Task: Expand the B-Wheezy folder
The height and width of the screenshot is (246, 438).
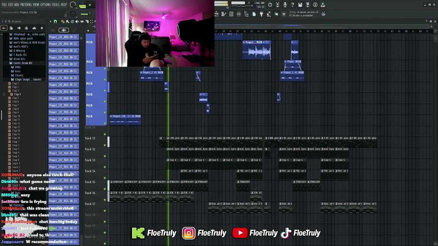Action: [x=19, y=51]
